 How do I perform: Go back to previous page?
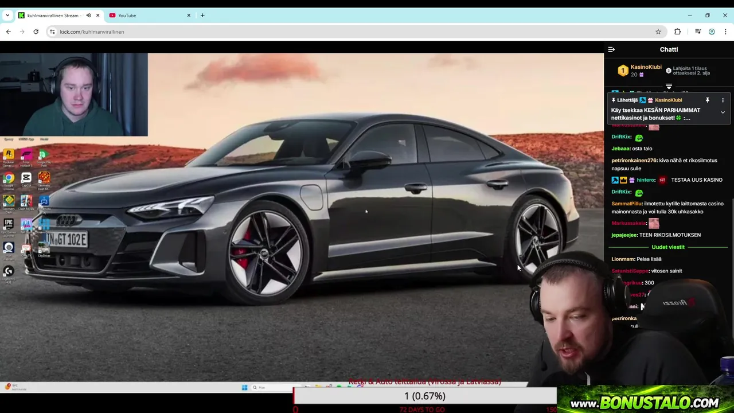tap(8, 32)
